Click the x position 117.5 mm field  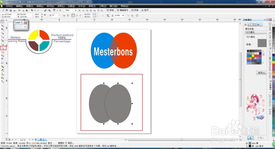coord(10,14)
